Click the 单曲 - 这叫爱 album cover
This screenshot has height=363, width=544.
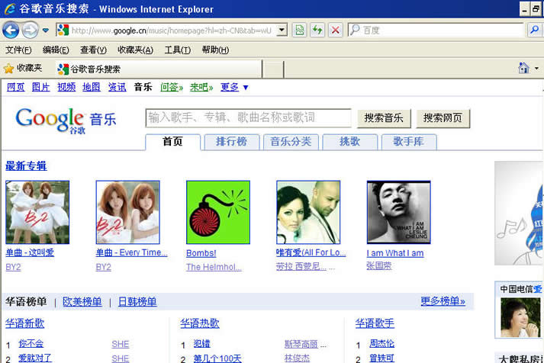[x=37, y=212]
